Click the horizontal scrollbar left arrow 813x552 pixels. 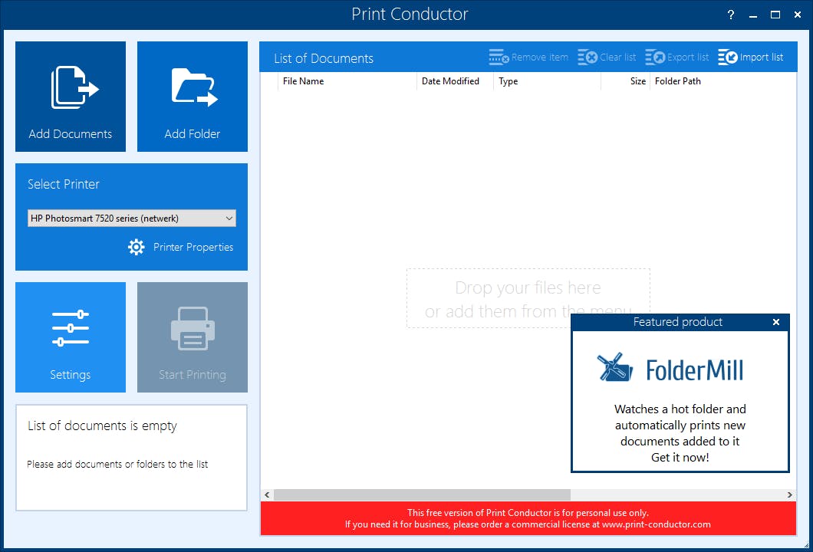267,495
